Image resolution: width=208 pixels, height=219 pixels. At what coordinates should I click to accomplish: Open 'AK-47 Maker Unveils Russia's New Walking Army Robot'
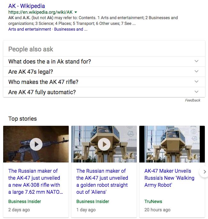tap(169, 178)
